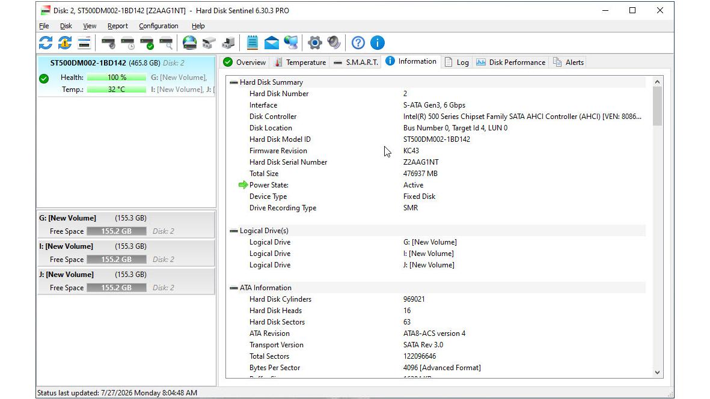
Task: Click the disk with magnifier icon
Action: click(x=166, y=43)
